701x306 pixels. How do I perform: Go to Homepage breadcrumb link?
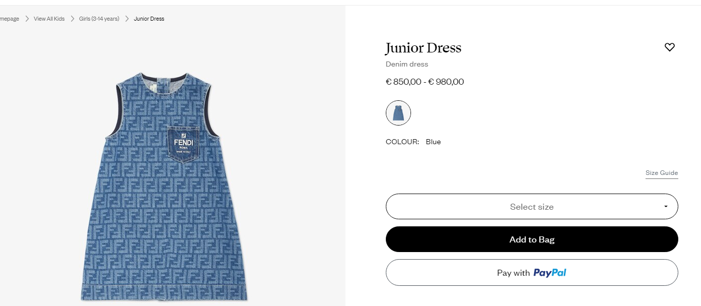coord(10,19)
